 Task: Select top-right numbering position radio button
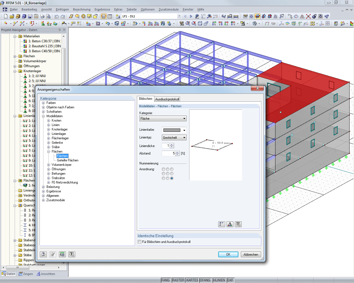point(172,169)
